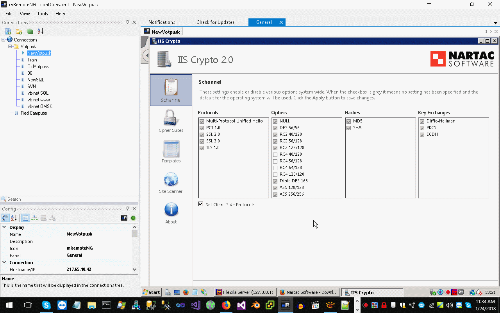Select the NewSQL connection

pos(36,80)
